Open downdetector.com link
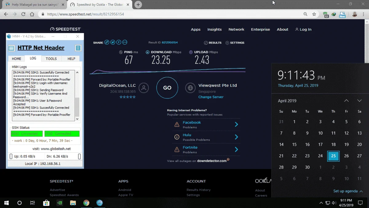 pyautogui.click(x=212, y=161)
